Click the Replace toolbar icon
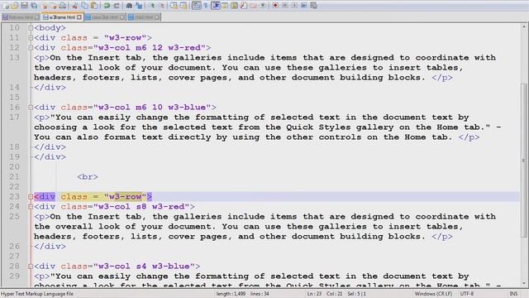The width and height of the screenshot is (529, 298). 139,6
